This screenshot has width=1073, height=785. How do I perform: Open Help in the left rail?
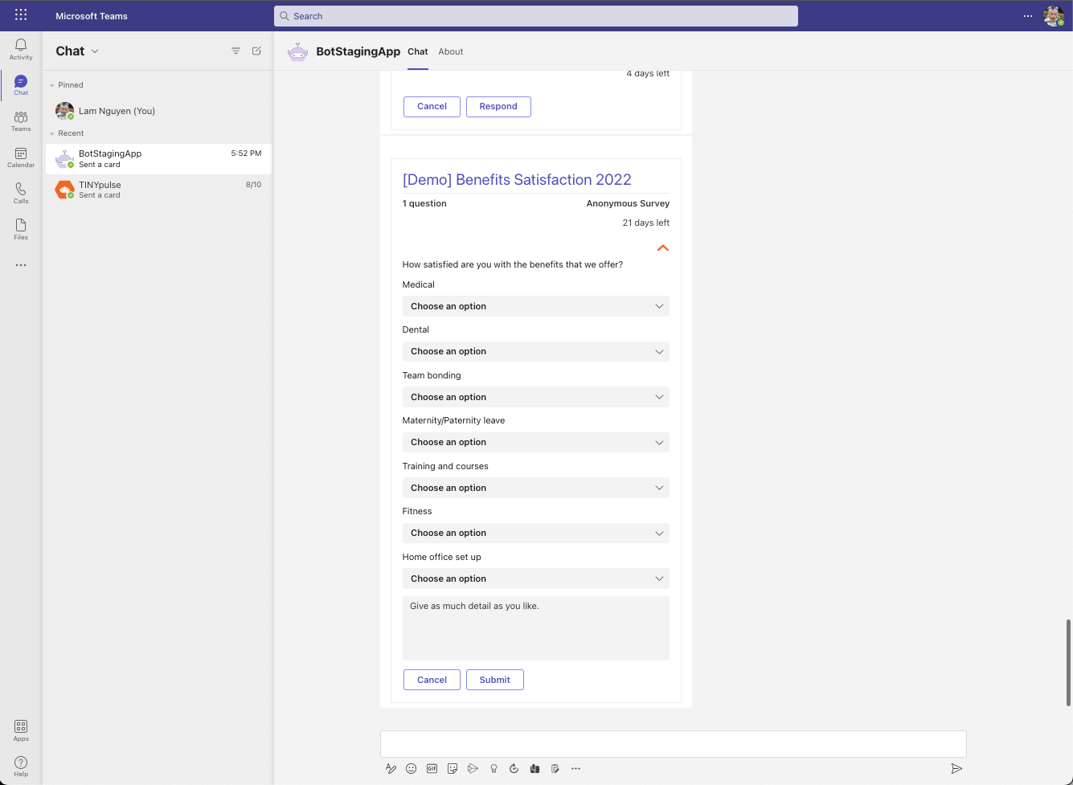pos(21,767)
